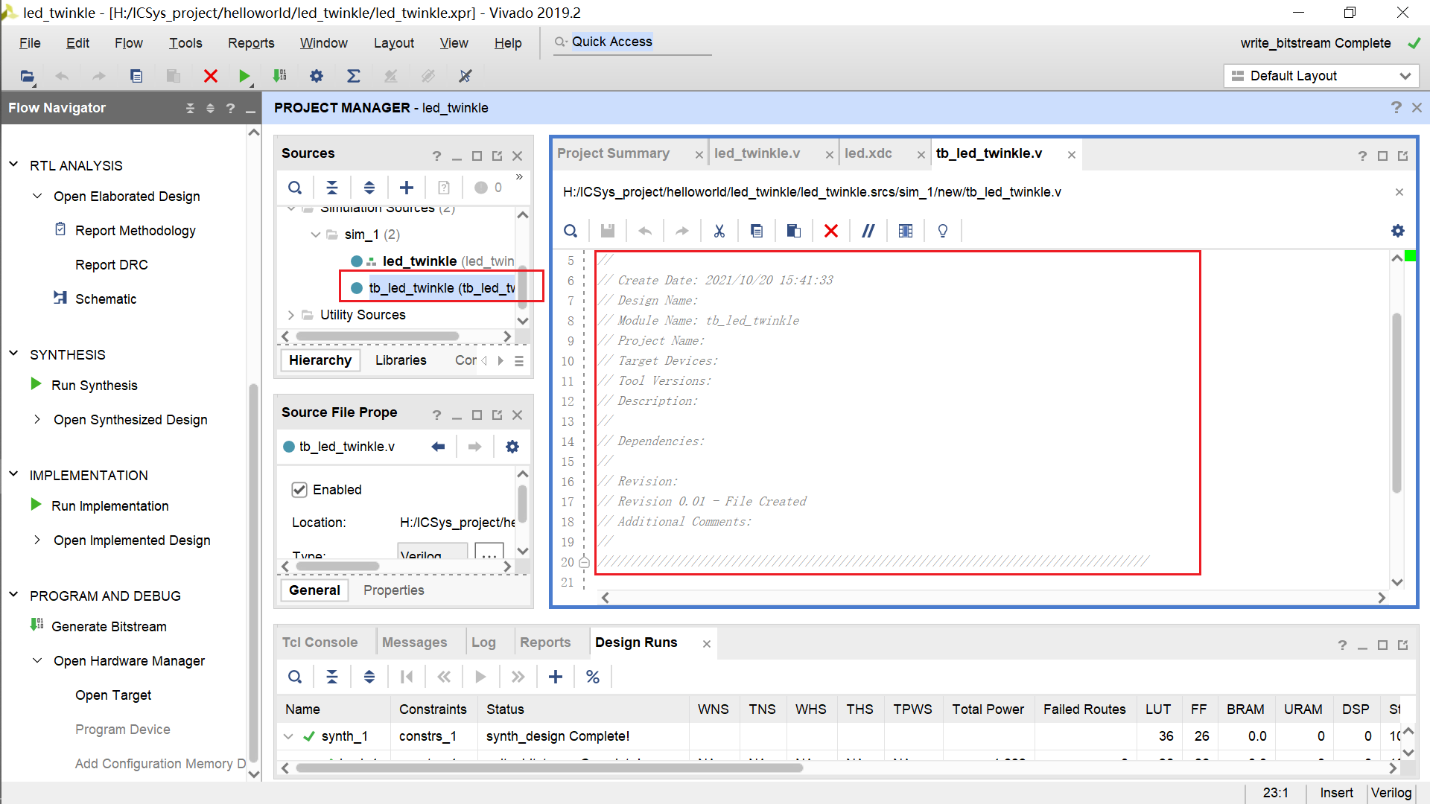
Task: Switch to the Libraries tab in Sources
Action: pyautogui.click(x=401, y=360)
